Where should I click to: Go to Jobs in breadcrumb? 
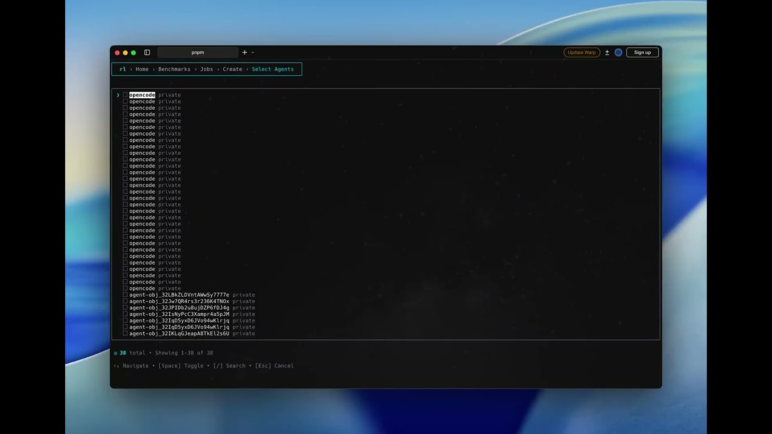pos(206,69)
